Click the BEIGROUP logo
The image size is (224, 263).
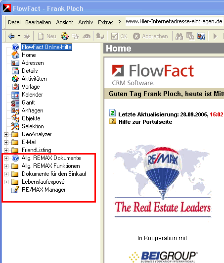pyautogui.click(x=163, y=257)
